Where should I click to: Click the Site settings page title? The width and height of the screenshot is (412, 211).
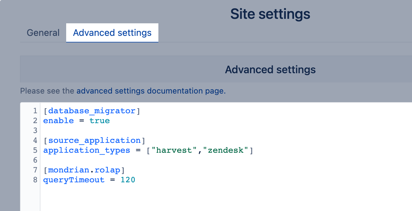(270, 14)
